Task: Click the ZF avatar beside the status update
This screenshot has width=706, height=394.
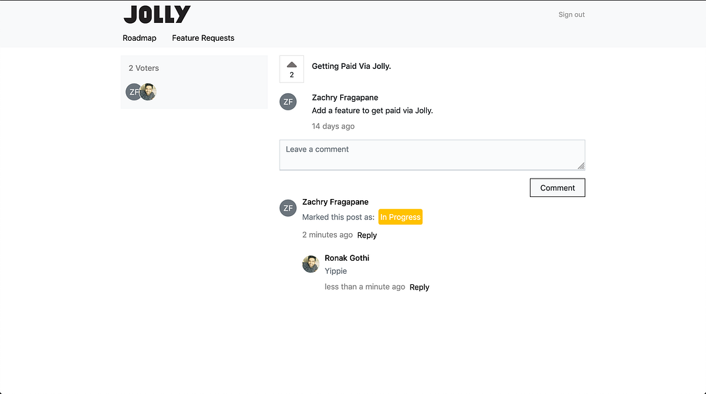Action: click(x=288, y=208)
